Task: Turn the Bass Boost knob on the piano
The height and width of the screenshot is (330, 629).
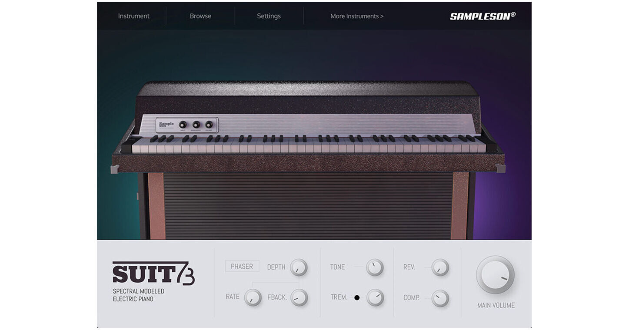Action: coord(196,125)
